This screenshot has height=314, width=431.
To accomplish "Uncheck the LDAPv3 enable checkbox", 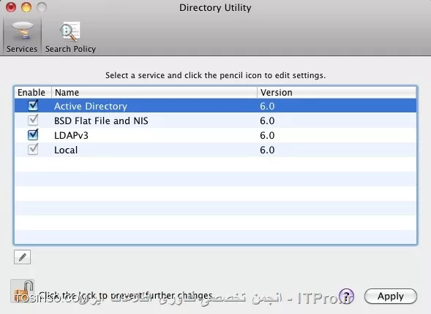I will tap(33, 134).
